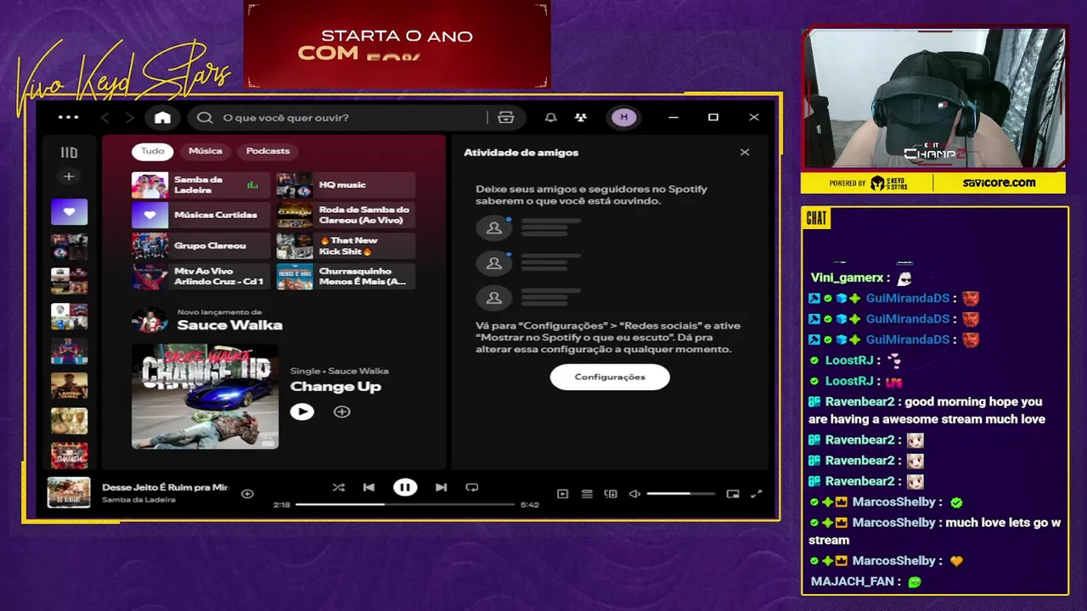Screen dimensions: 1087x611
Task: Click the plus create playlist button
Action: click(69, 177)
